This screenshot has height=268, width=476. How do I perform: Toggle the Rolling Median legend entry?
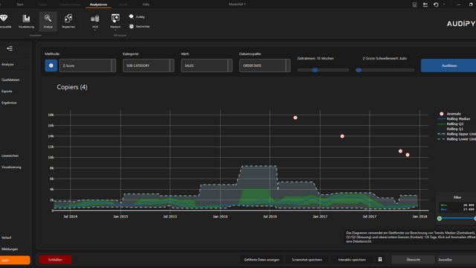[x=454, y=119]
